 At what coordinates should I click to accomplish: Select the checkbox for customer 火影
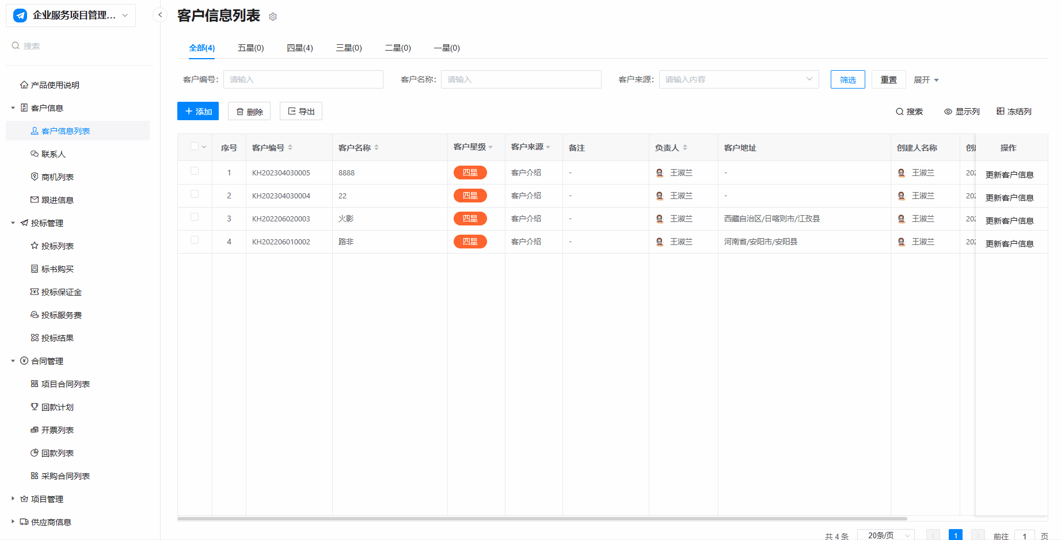coord(195,217)
